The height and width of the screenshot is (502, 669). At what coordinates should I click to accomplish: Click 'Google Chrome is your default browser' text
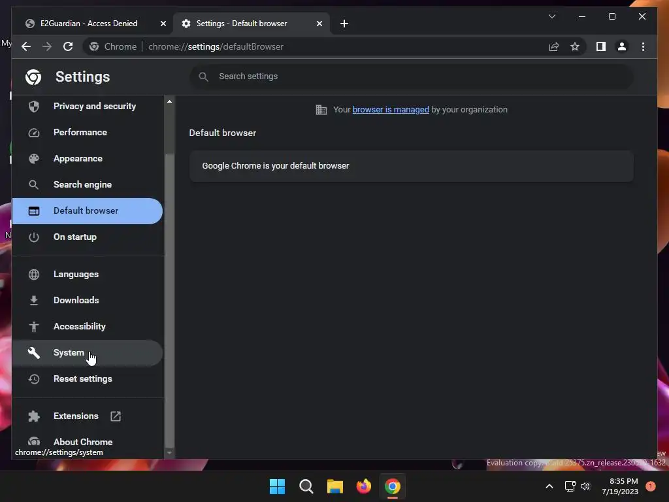coord(276,165)
